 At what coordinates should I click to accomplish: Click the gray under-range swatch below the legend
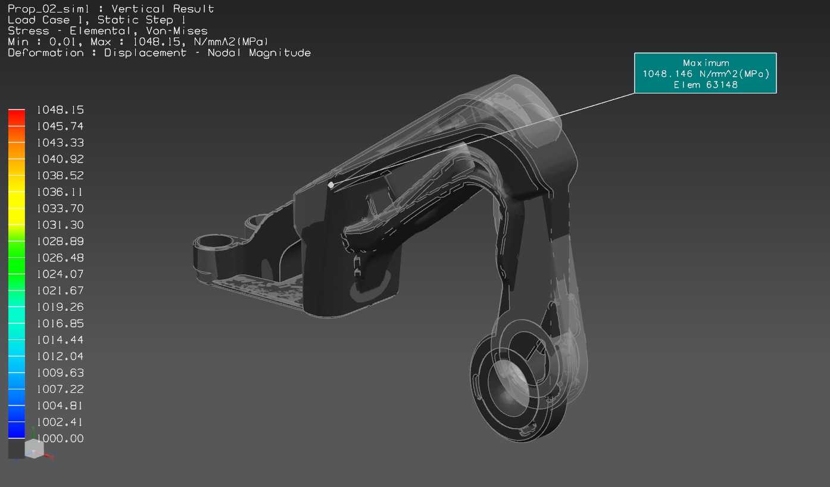(x=15, y=448)
